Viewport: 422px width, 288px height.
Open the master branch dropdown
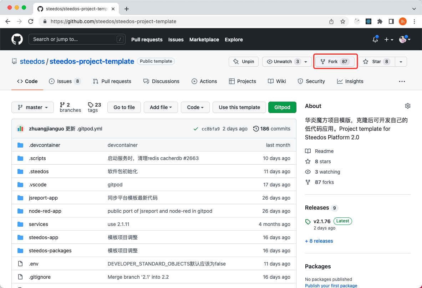pos(32,107)
